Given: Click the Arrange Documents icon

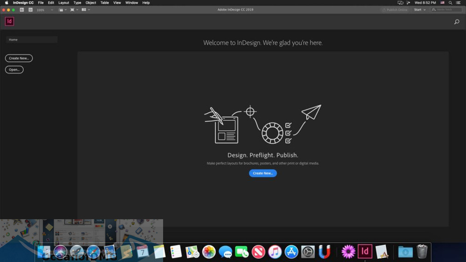Looking at the screenshot, I should (84, 10).
